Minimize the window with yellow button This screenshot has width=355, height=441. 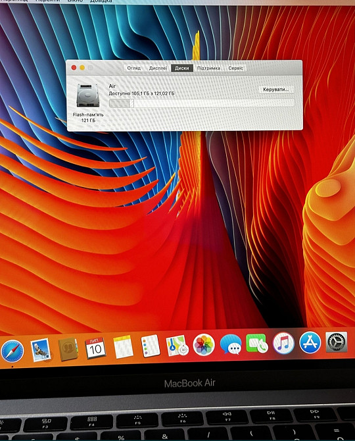pyautogui.click(x=82, y=68)
